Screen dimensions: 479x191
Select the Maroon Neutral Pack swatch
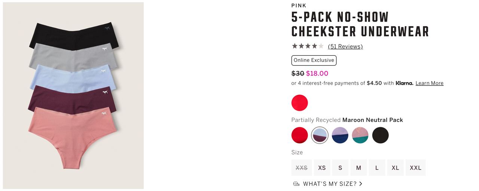tap(320, 135)
